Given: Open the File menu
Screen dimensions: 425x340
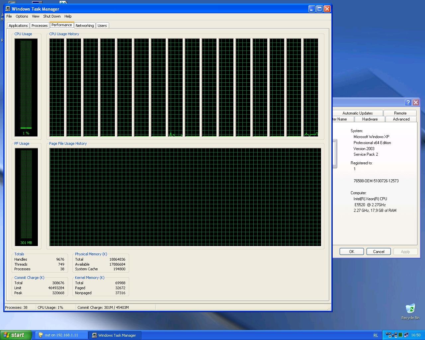Looking at the screenshot, I should [x=9, y=16].
